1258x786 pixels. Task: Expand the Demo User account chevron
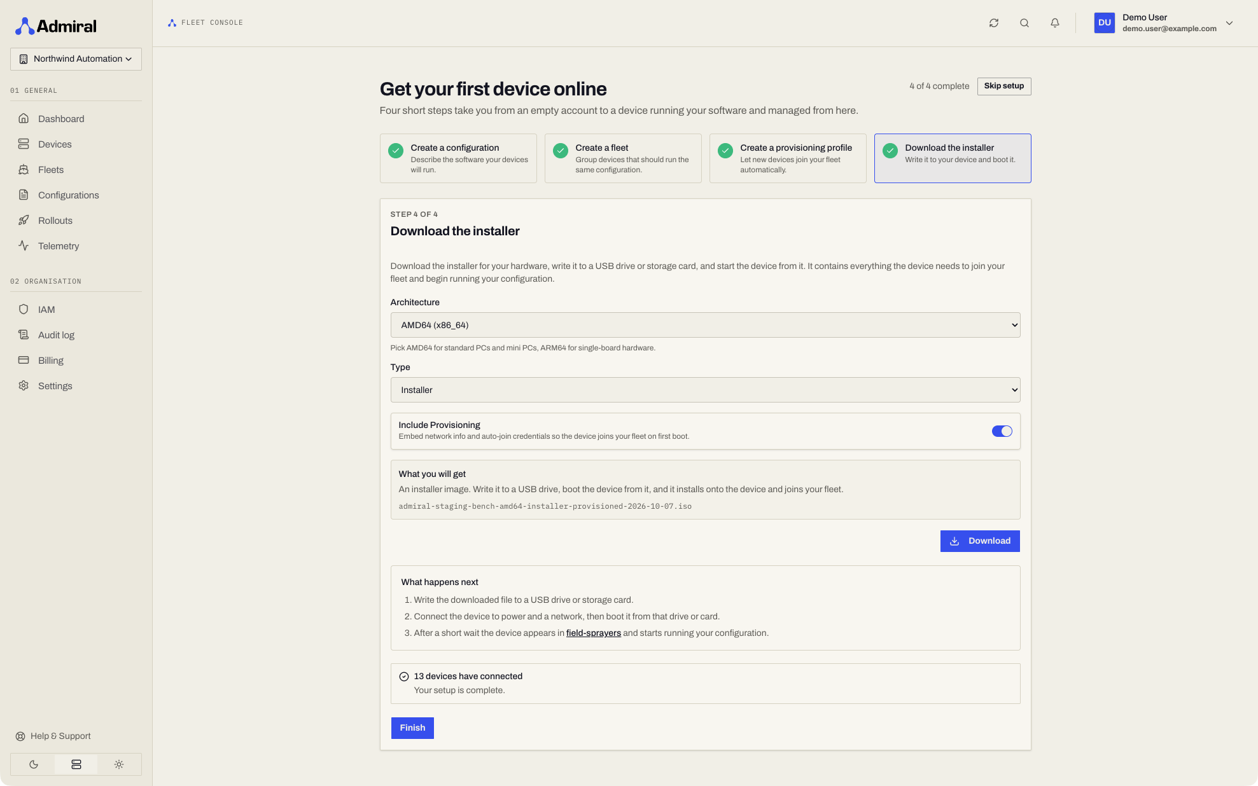(1229, 23)
